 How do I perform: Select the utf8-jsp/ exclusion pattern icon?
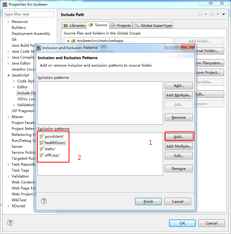41,155
